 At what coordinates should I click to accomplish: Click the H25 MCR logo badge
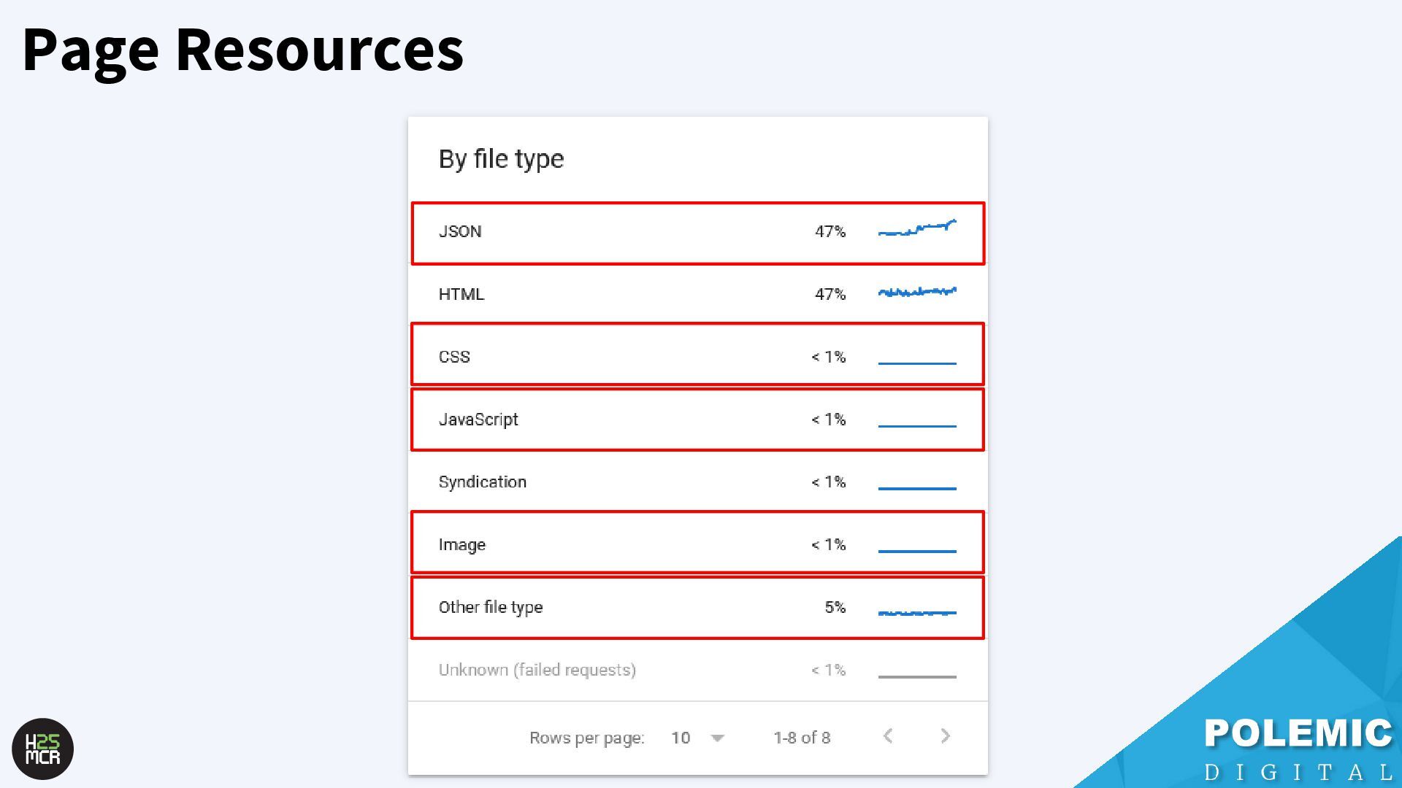[43, 749]
